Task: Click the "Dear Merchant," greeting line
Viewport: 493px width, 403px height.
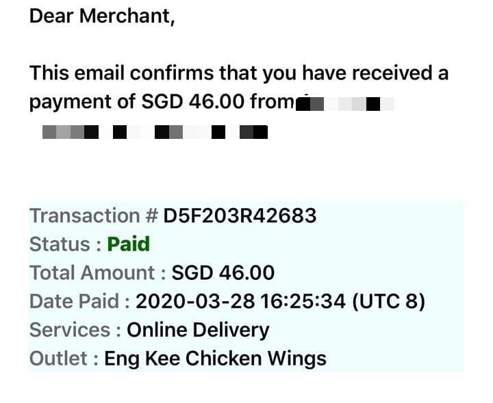Action: (x=102, y=16)
